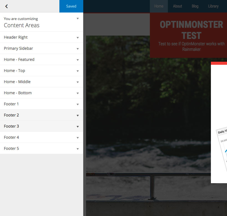Click the OptinMonster Test site title

coord(191,30)
